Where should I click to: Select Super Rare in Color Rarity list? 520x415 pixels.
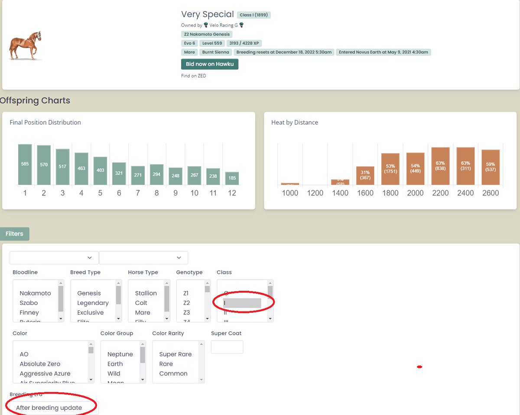(x=175, y=354)
